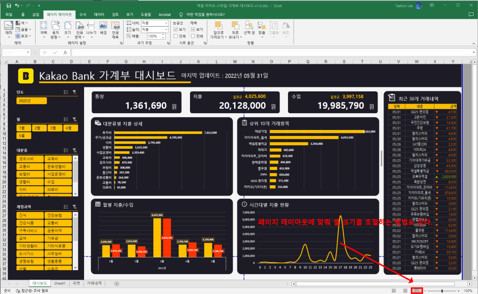478x294 pixels.
Task: Check 제목 인쇄 (Headings Print) checkbox
Action: tap(193, 36)
